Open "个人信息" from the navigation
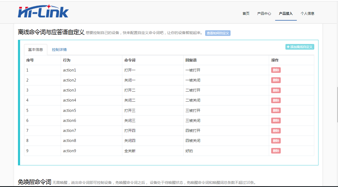 pyautogui.click(x=307, y=13)
